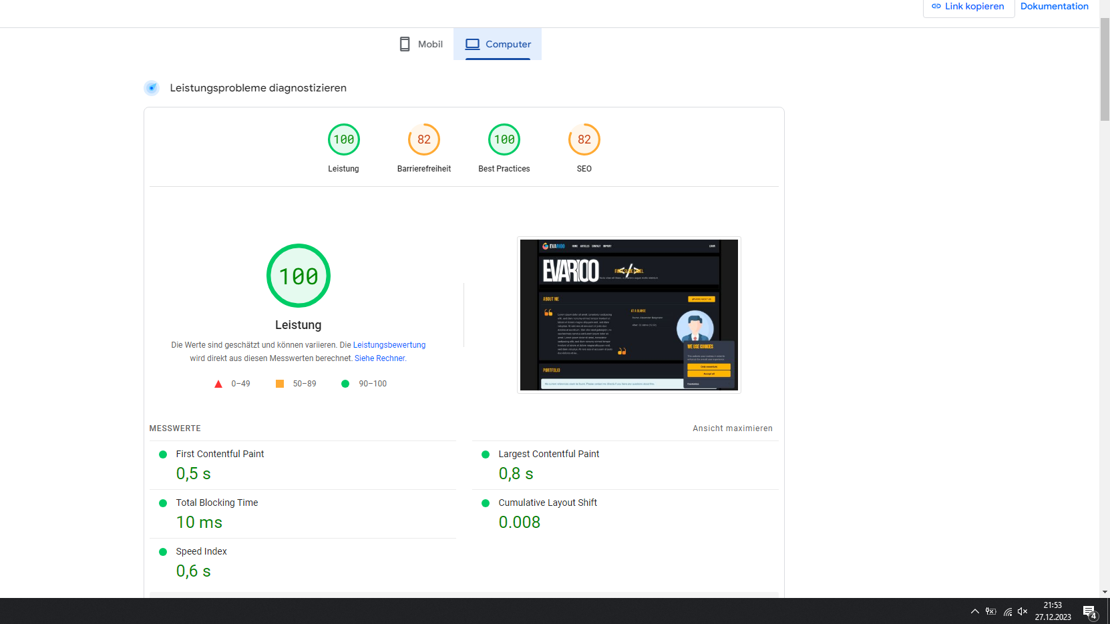Click the battery power icon in tray

(x=991, y=611)
